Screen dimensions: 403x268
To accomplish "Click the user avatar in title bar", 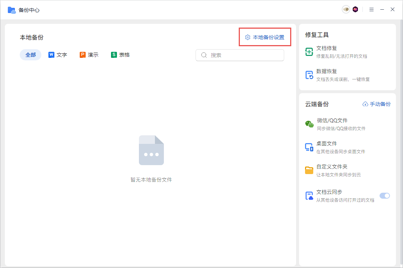I will (x=346, y=10).
